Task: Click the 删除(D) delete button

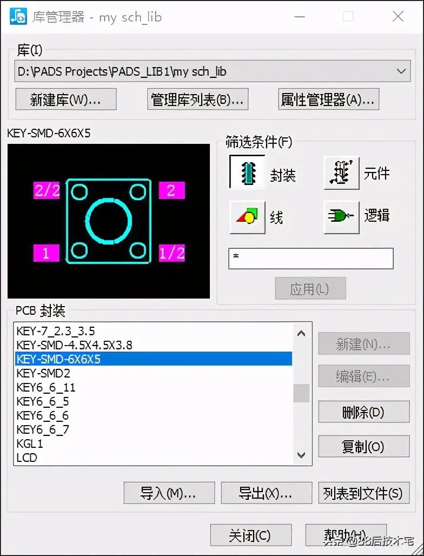Action: [364, 412]
